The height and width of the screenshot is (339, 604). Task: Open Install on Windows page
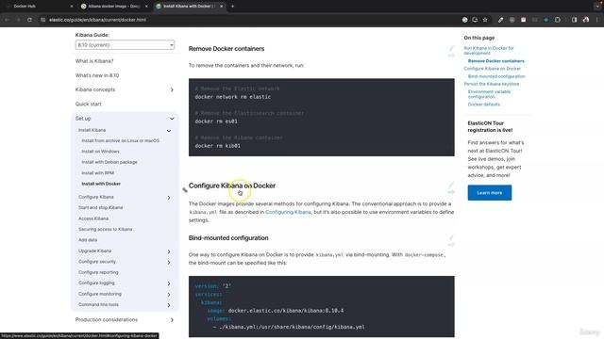[101, 152]
